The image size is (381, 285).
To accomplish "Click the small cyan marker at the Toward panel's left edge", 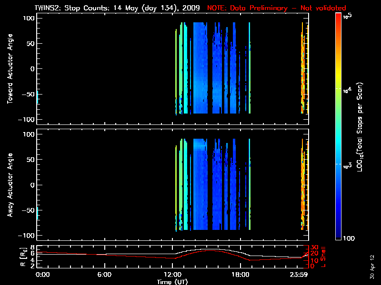I will [38, 97].
